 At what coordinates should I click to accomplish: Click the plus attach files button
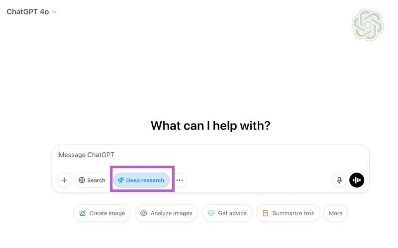[x=65, y=180]
